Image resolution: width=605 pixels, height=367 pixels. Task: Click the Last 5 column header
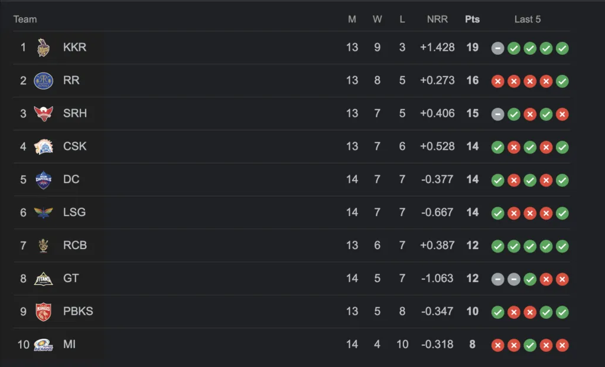click(528, 19)
